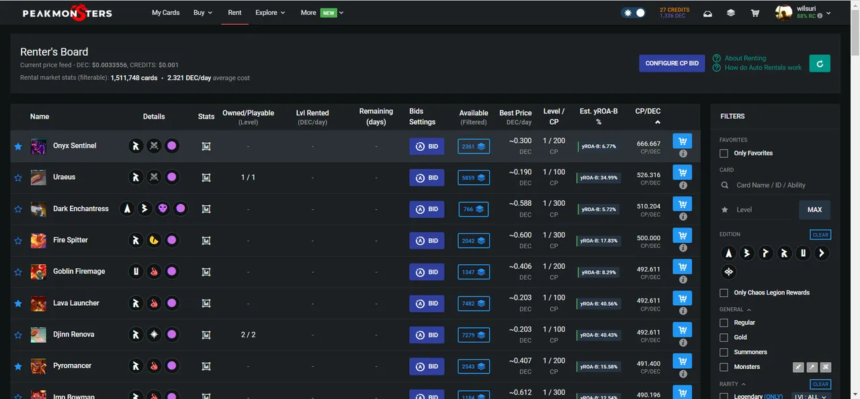Clear the Edition filter
This screenshot has width=860, height=399.
click(821, 235)
